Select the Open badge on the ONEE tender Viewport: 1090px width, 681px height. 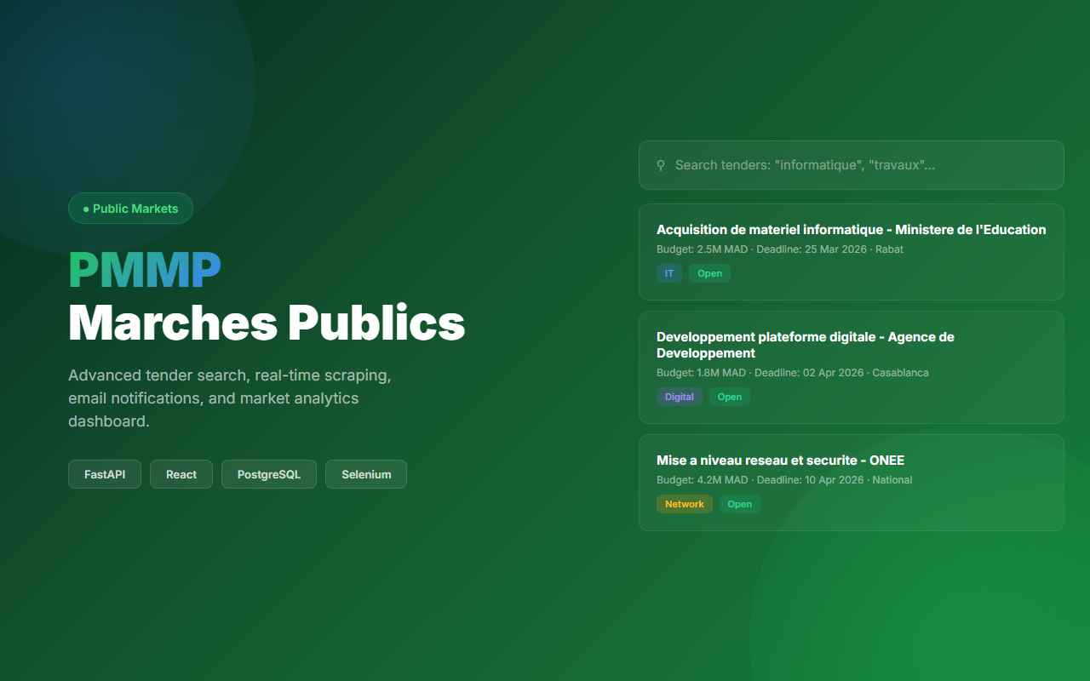[x=739, y=504]
